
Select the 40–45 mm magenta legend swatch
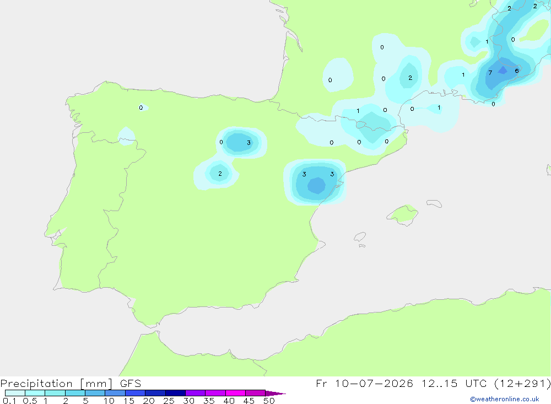pyautogui.click(x=235, y=393)
